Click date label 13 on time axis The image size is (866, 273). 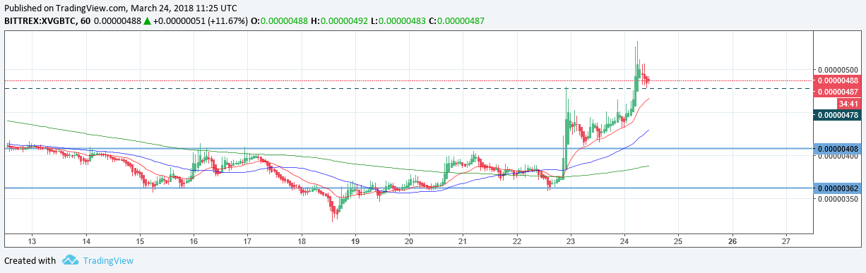point(32,241)
